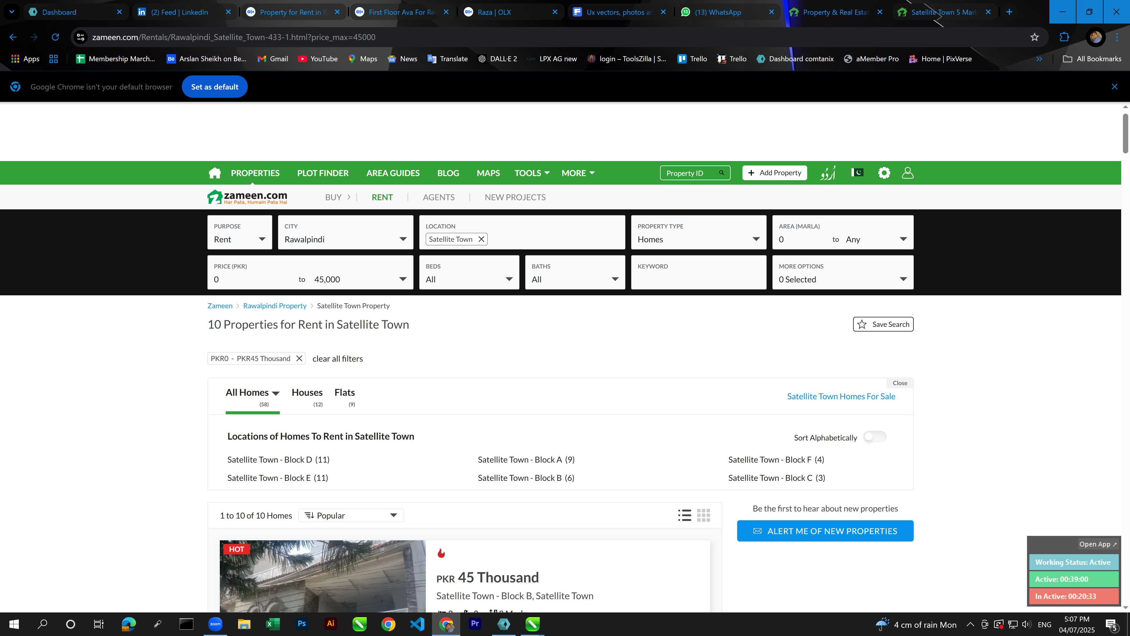Open the Baths dropdown
Viewport: 1130px width, 636px height.
click(575, 273)
